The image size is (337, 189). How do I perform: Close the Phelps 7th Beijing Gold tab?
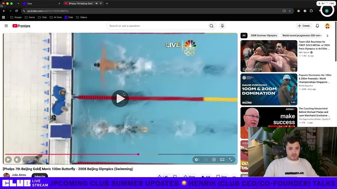pyautogui.click(x=101, y=3)
